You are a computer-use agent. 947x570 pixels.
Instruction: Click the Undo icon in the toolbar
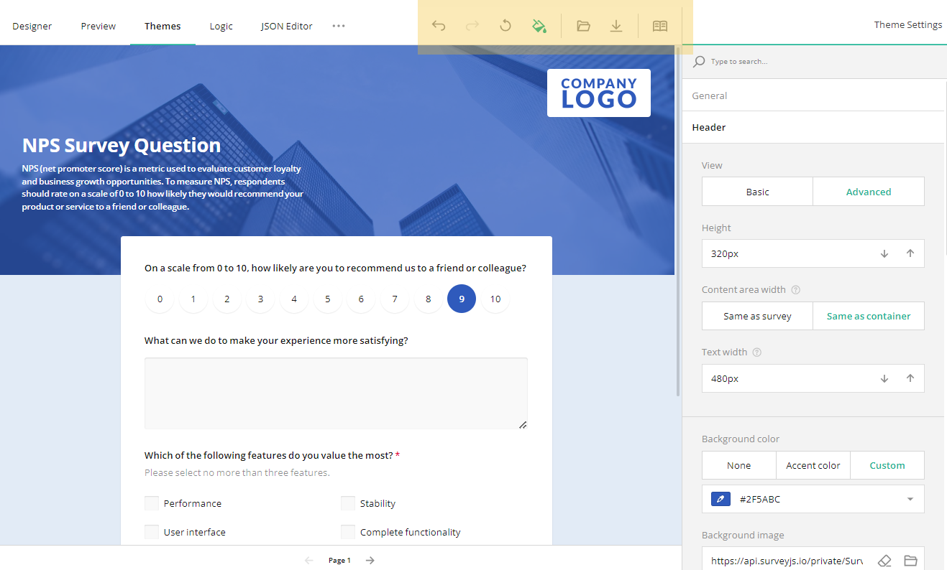pos(439,25)
